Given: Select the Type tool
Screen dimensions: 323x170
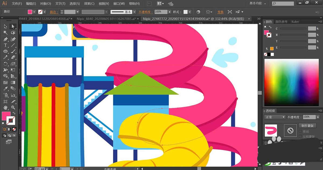Looking at the screenshot, I should click(x=5, y=45).
